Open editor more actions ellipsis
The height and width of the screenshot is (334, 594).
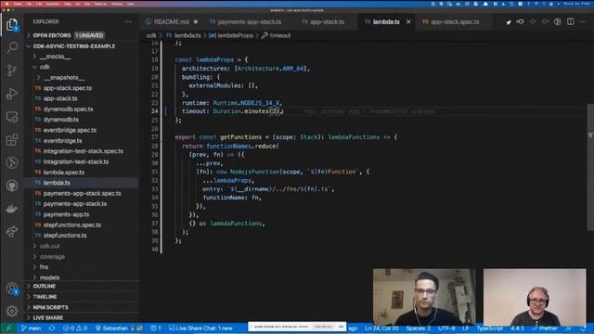point(583,21)
